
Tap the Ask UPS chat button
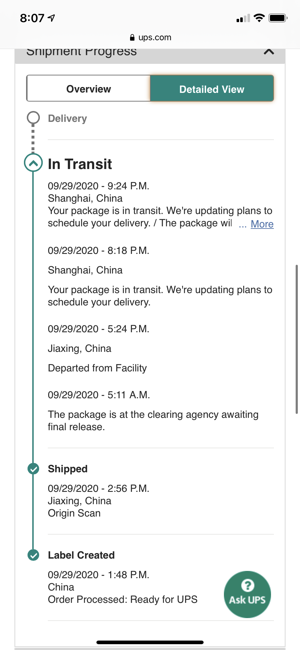247,595
